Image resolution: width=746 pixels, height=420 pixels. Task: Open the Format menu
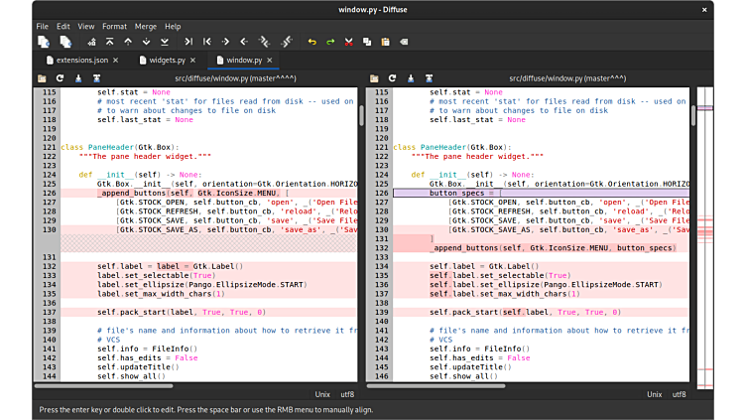click(114, 26)
